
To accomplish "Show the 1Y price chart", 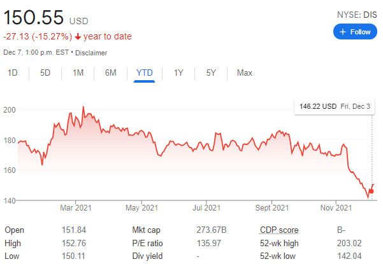I will point(178,73).
